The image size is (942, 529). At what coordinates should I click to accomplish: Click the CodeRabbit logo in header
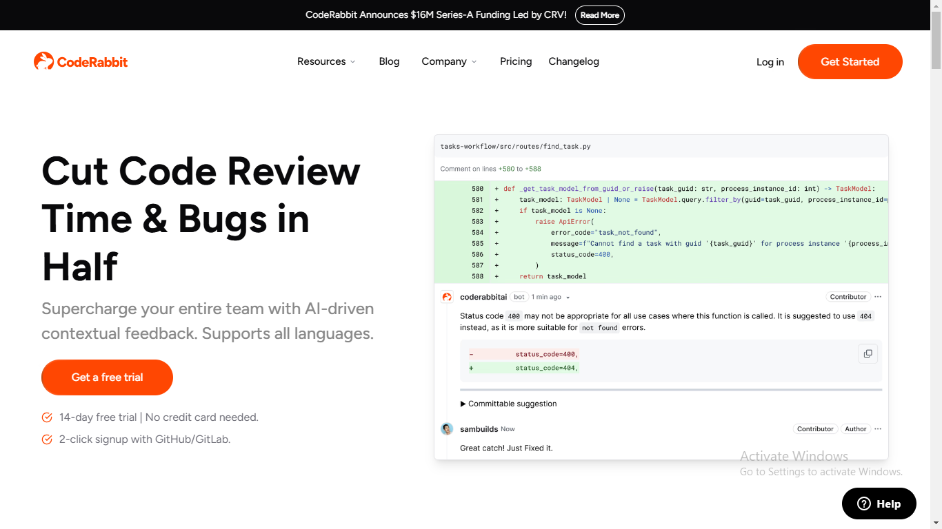tap(81, 61)
